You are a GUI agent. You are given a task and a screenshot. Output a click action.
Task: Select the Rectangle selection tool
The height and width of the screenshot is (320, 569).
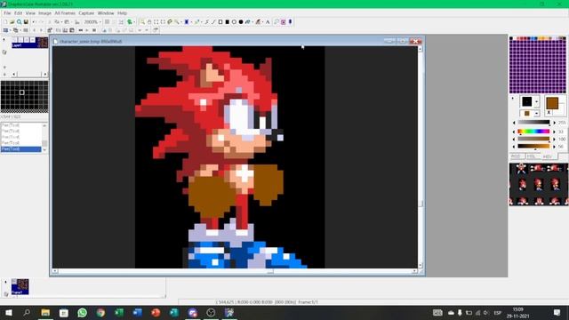(x=156, y=21)
